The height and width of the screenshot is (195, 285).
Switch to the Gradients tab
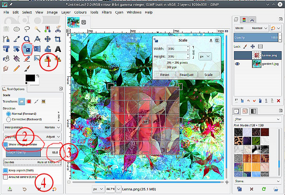(x=254, y=111)
